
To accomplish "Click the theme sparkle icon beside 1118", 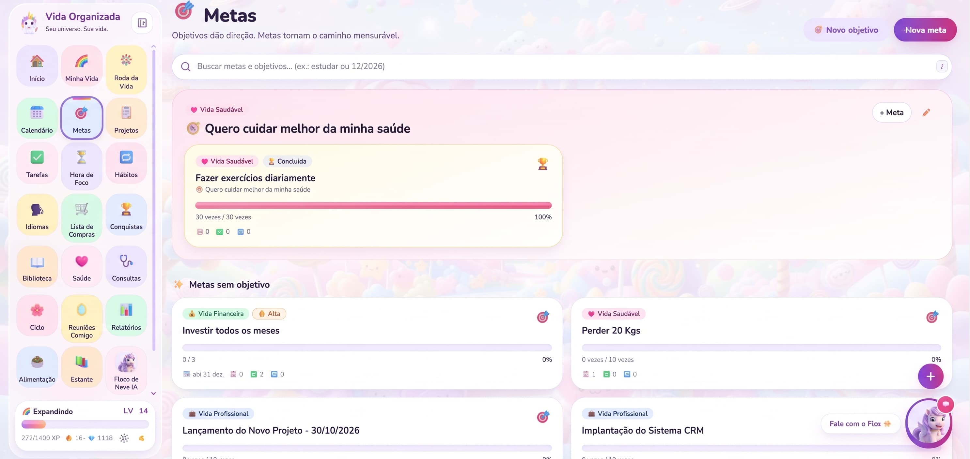I will pos(124,438).
